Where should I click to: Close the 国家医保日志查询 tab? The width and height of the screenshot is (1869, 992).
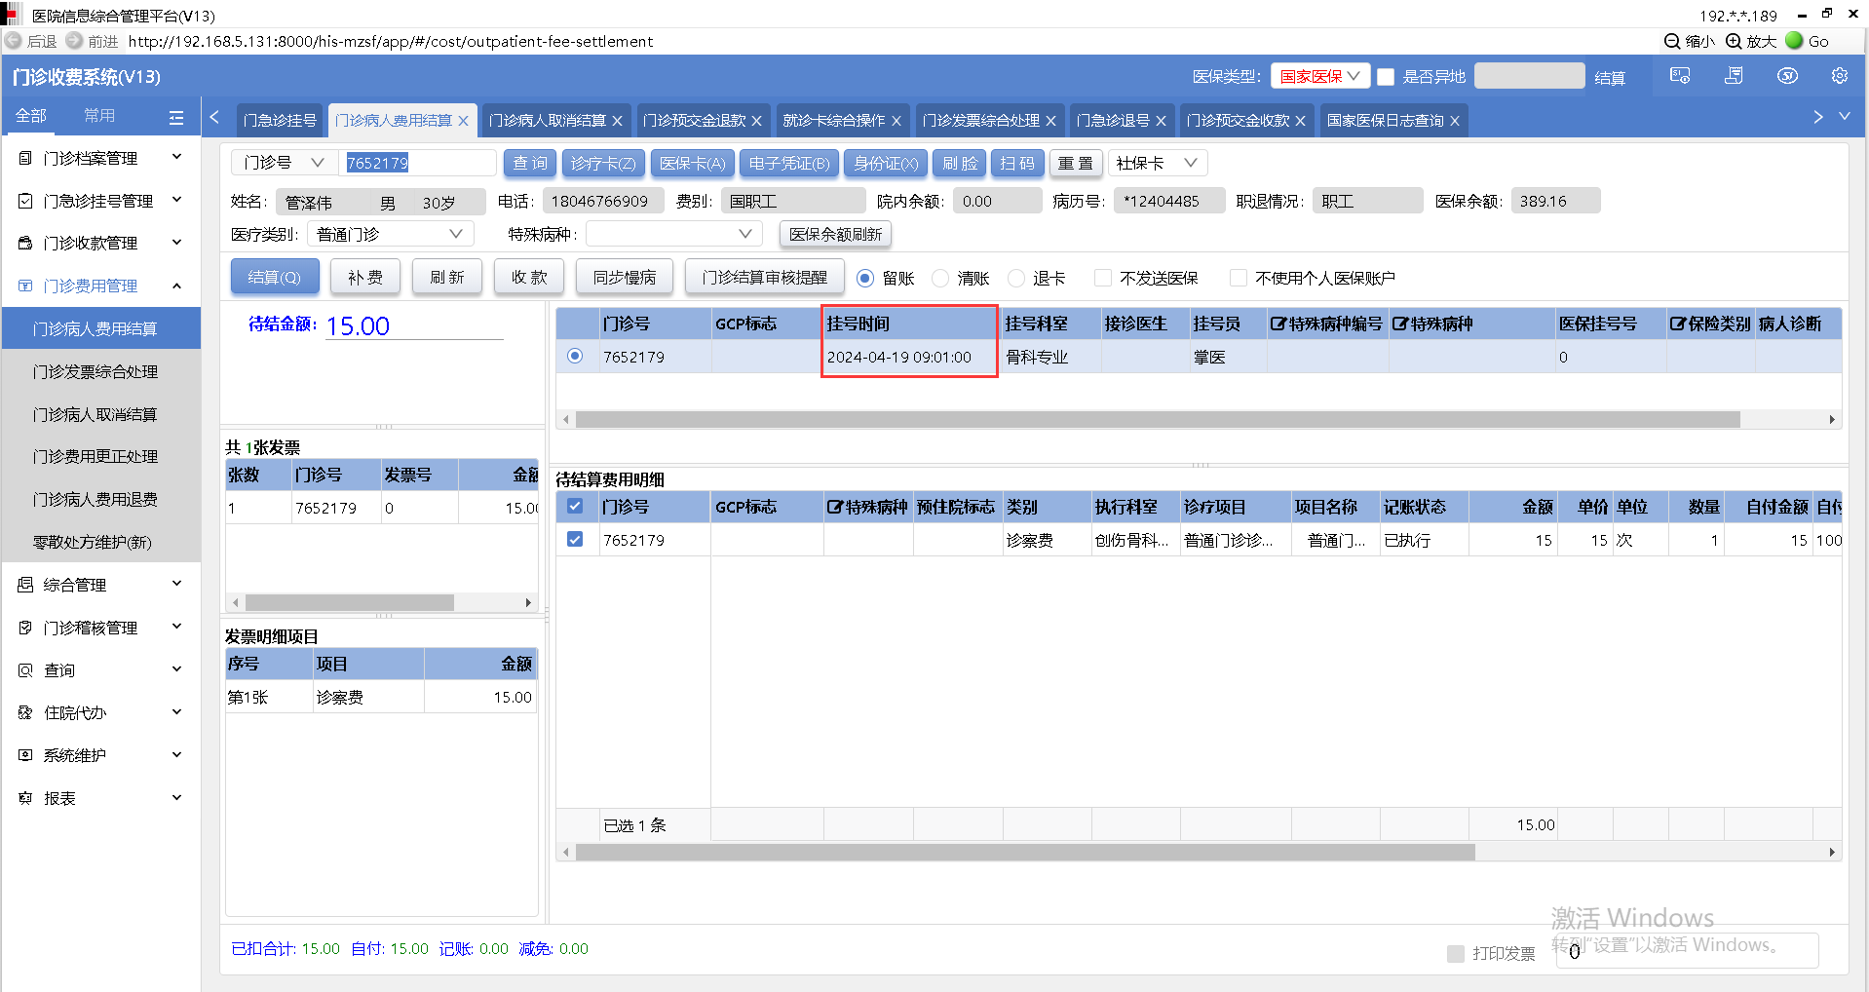(1455, 121)
